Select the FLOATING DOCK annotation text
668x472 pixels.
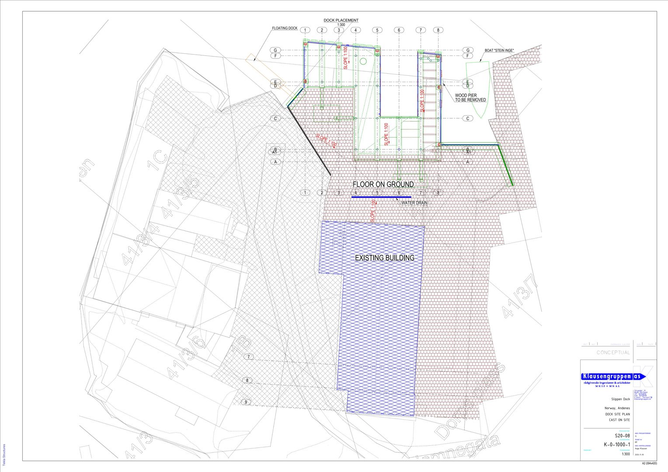(285, 28)
